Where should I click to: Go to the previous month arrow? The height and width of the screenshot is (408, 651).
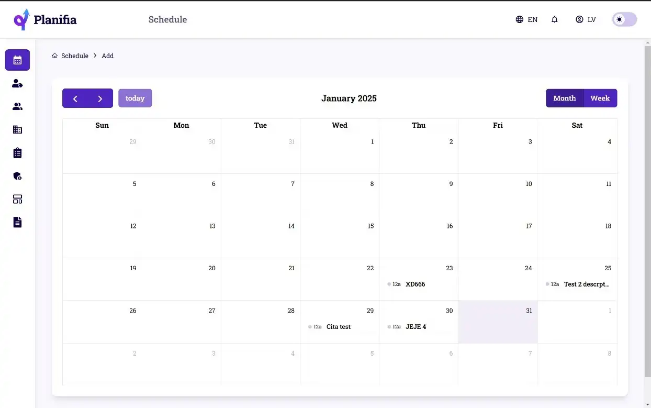pos(75,98)
